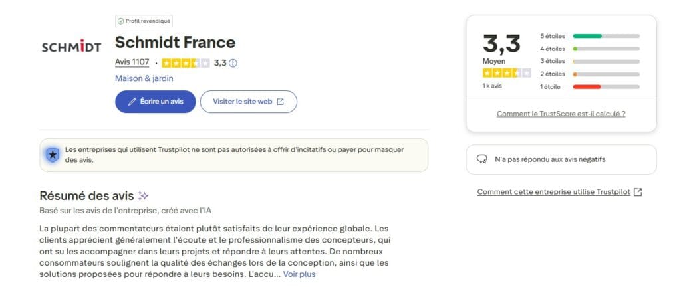Click the AI sparkle icon next to Résumé des avis
The height and width of the screenshot is (297, 681).
[x=143, y=196]
